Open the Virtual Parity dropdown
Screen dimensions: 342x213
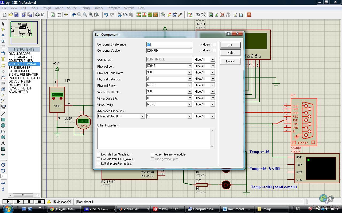pyautogui.click(x=189, y=104)
